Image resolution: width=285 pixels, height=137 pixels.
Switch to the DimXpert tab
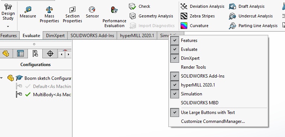[55, 35]
